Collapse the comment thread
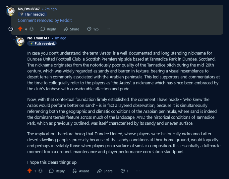The image size is (229, 179). tap(11, 29)
